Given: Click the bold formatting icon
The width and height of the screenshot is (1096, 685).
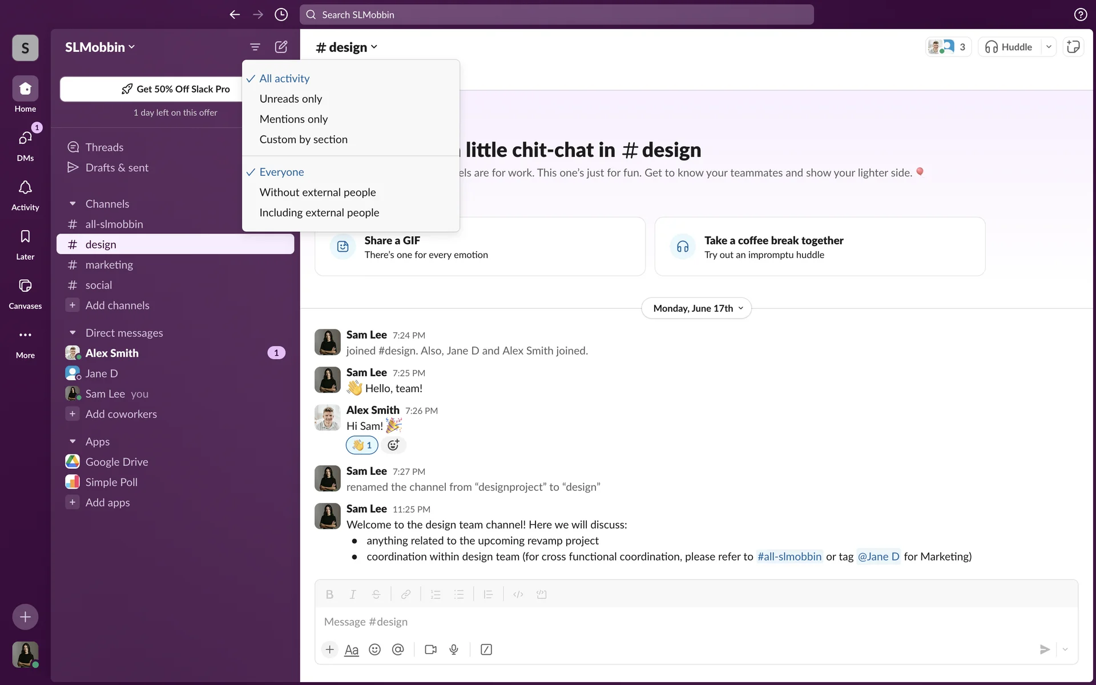Looking at the screenshot, I should (329, 594).
